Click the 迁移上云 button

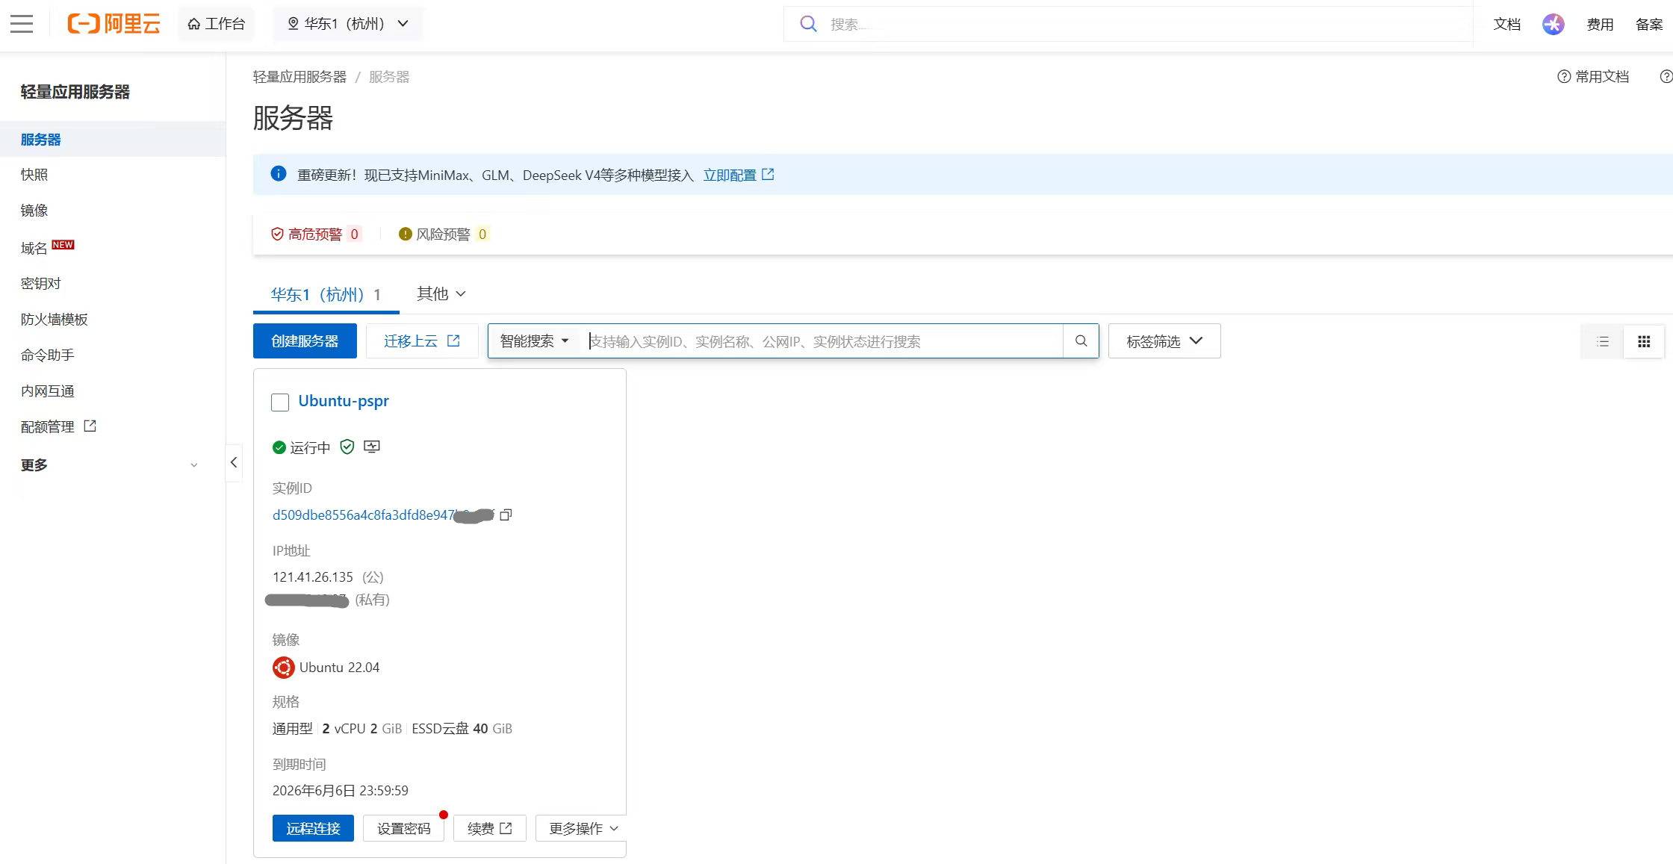(x=422, y=341)
